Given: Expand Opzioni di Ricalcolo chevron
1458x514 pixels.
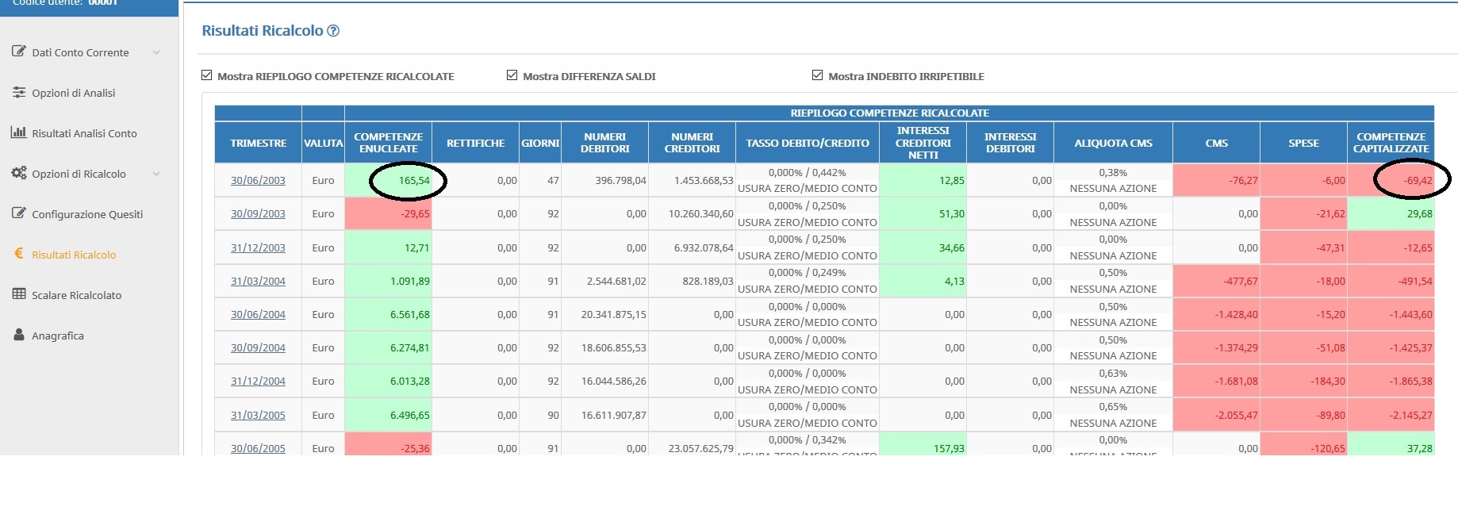Looking at the screenshot, I should (x=156, y=174).
